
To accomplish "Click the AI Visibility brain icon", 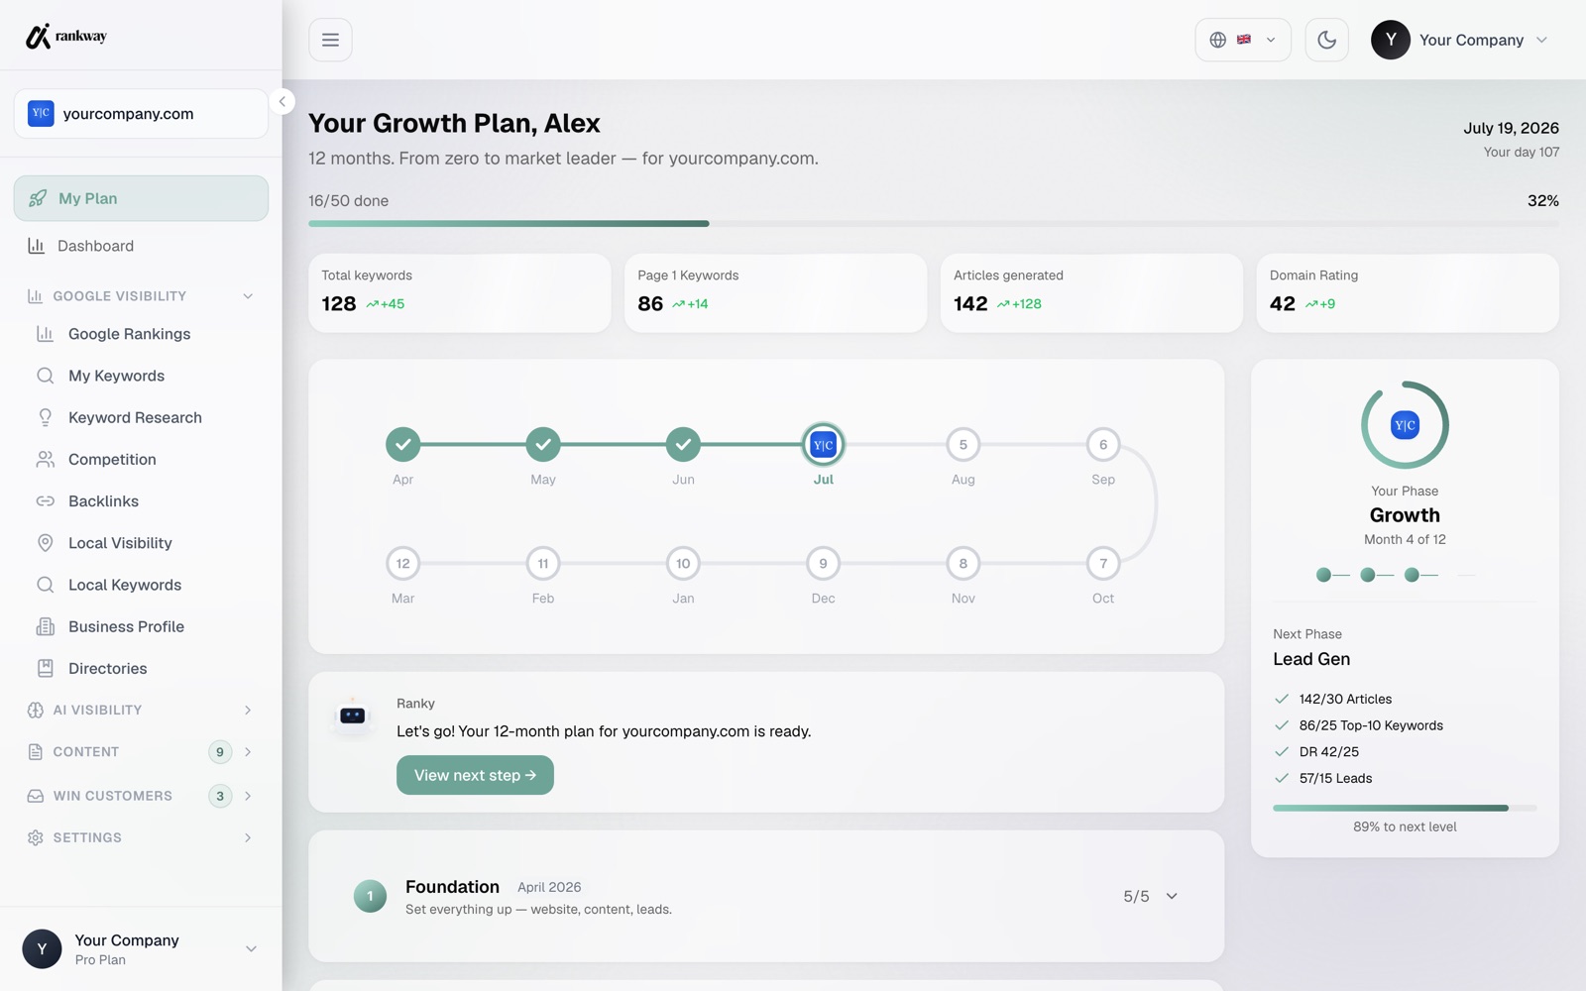I will [36, 710].
